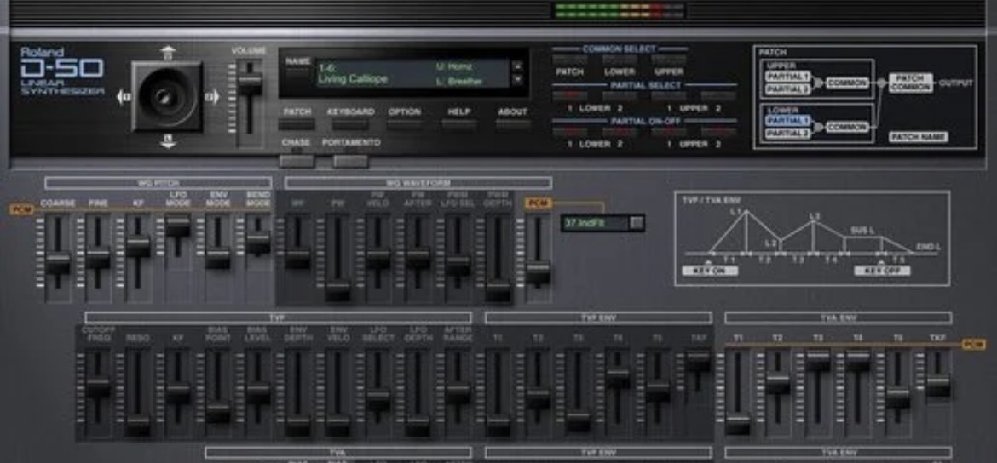Image resolution: width=997 pixels, height=463 pixels.
Task: Toggle Common Select LOWER button
Action: click(x=620, y=60)
